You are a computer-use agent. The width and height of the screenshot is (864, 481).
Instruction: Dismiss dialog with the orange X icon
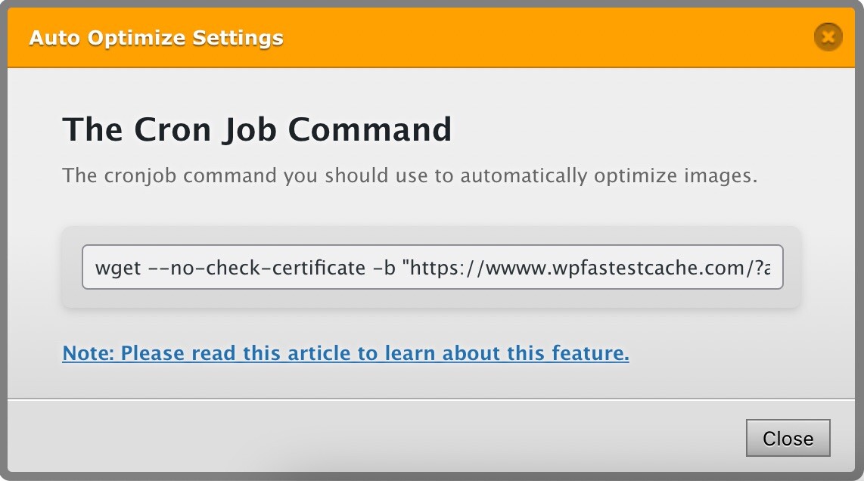click(828, 37)
